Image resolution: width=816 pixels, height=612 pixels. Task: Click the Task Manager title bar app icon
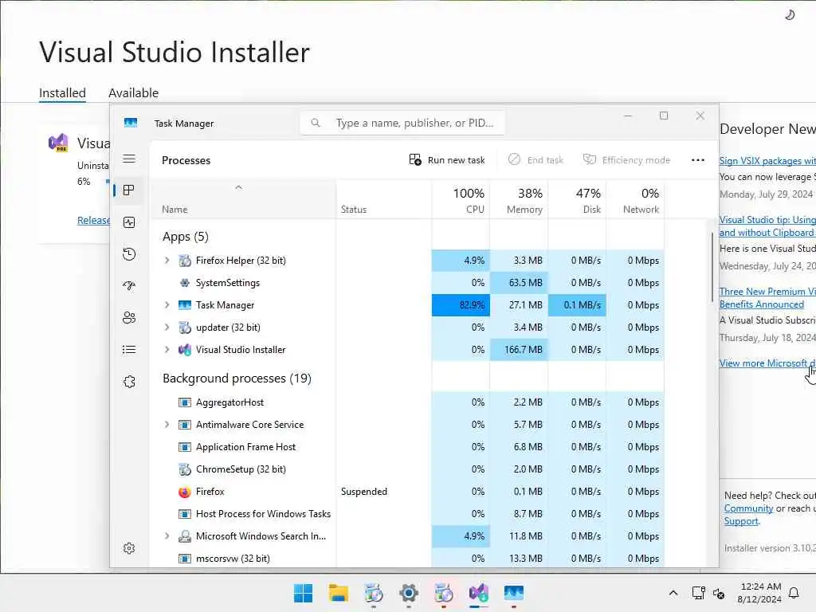click(131, 123)
